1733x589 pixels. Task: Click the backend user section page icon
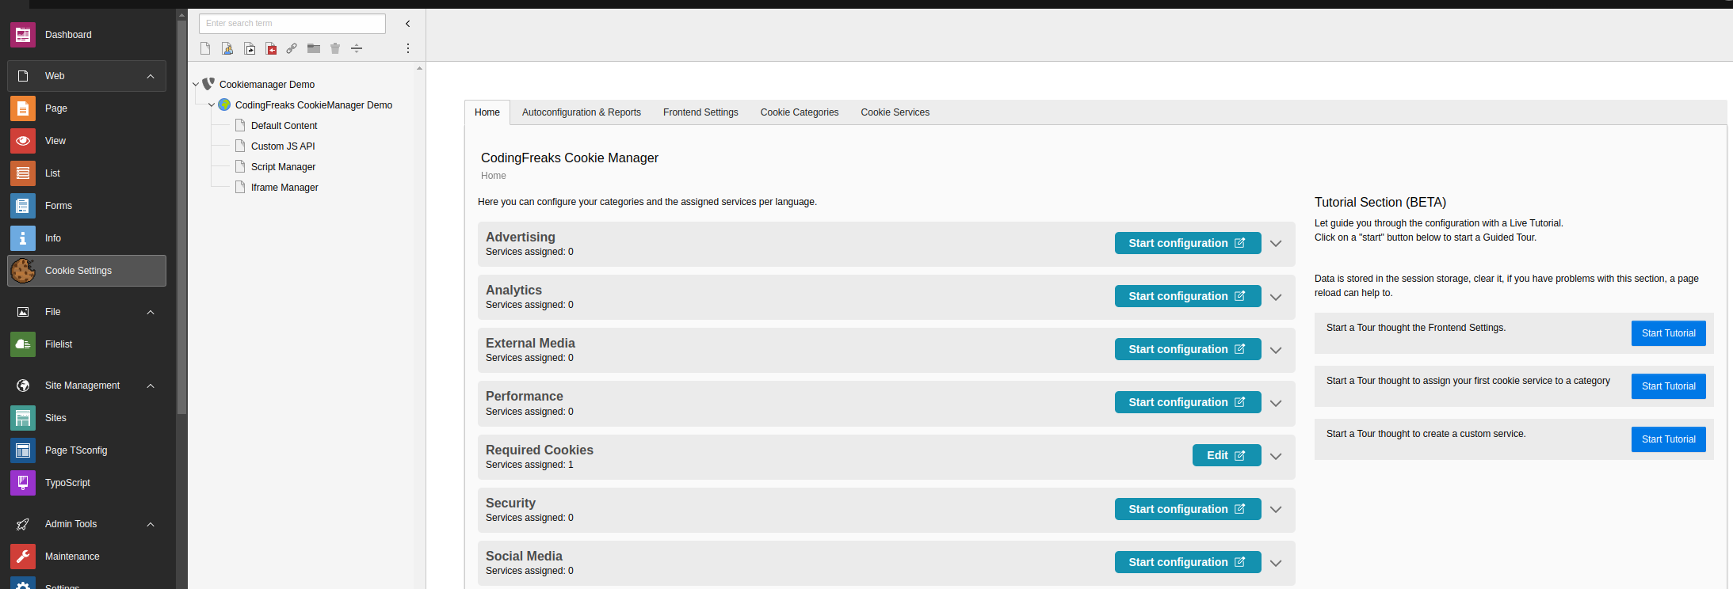(x=227, y=49)
